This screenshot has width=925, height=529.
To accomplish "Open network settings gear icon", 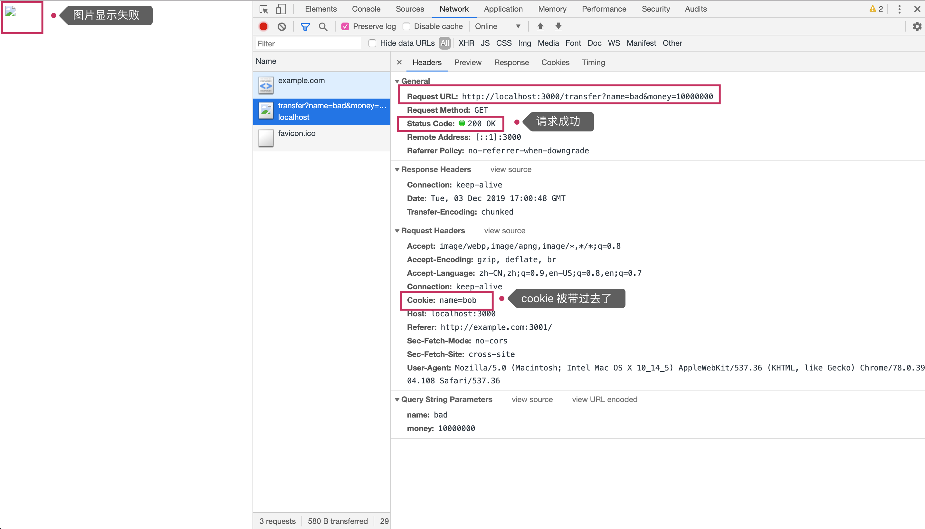I will click(917, 26).
